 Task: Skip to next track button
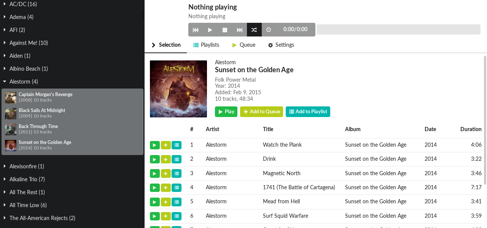click(239, 30)
